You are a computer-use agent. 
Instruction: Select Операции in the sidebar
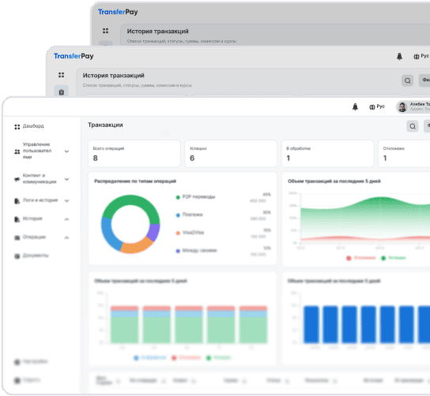[x=30, y=237]
